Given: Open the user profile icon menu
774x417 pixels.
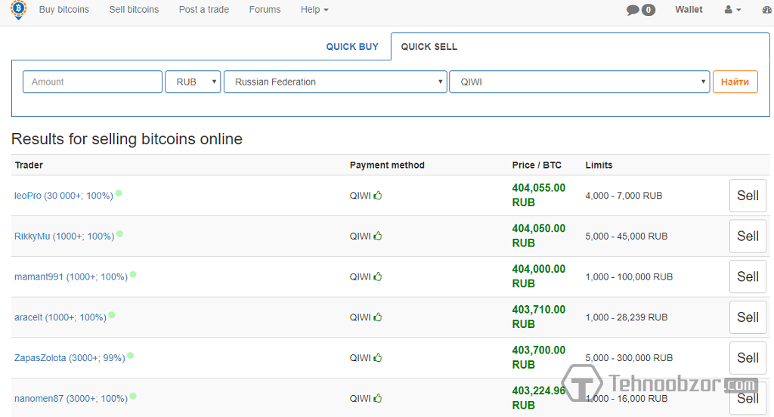Looking at the screenshot, I should pos(732,9).
